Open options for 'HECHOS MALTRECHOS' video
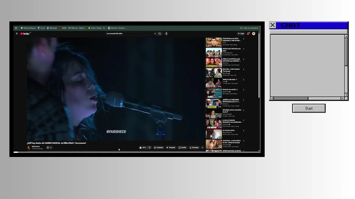This screenshot has width=355, height=199. [x=244, y=49]
